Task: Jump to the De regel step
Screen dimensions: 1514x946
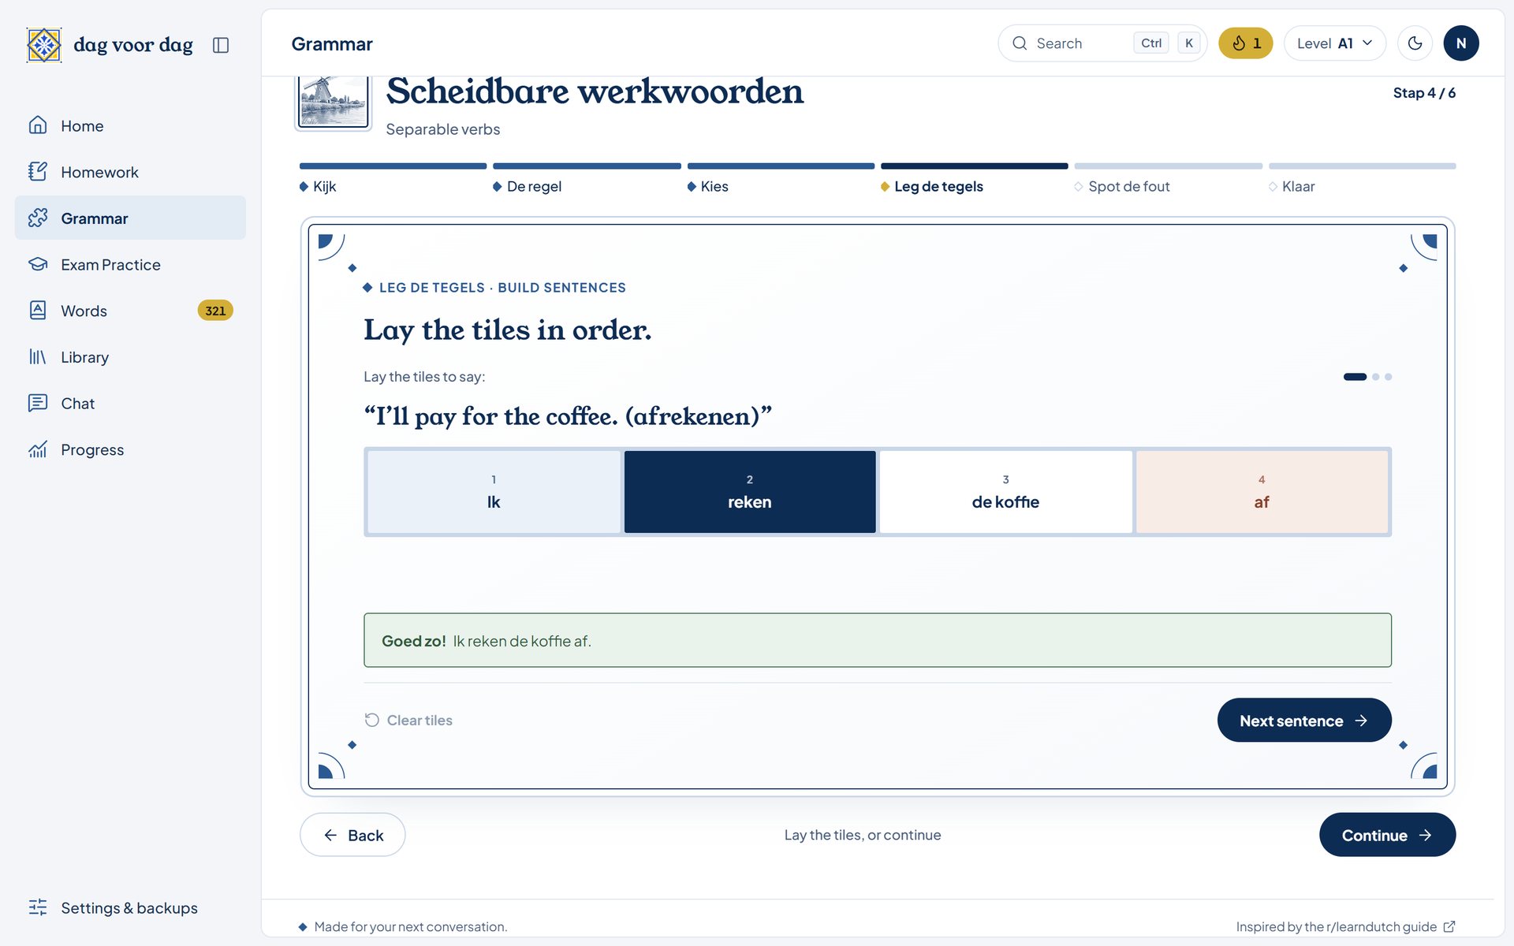Action: click(527, 186)
